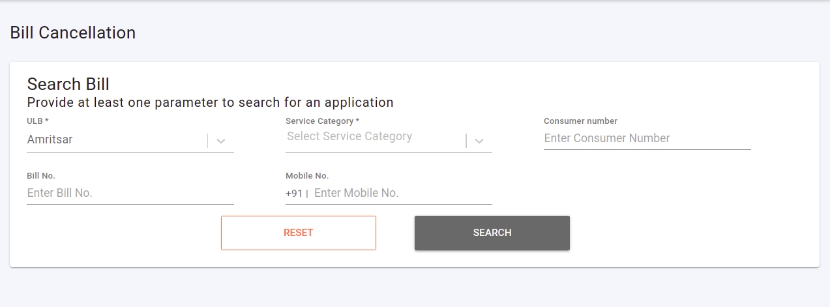Focus the Enter Mobile No. field
The height and width of the screenshot is (307, 830).
click(402, 193)
